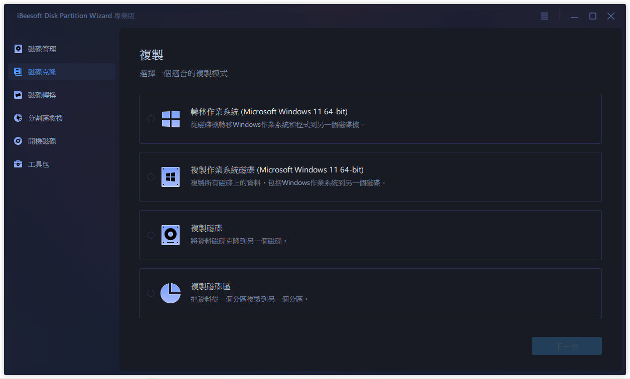Image resolution: width=630 pixels, height=379 pixels.
Task: Click the Windows logo icon for 轉移作業系統
Action: point(171,119)
